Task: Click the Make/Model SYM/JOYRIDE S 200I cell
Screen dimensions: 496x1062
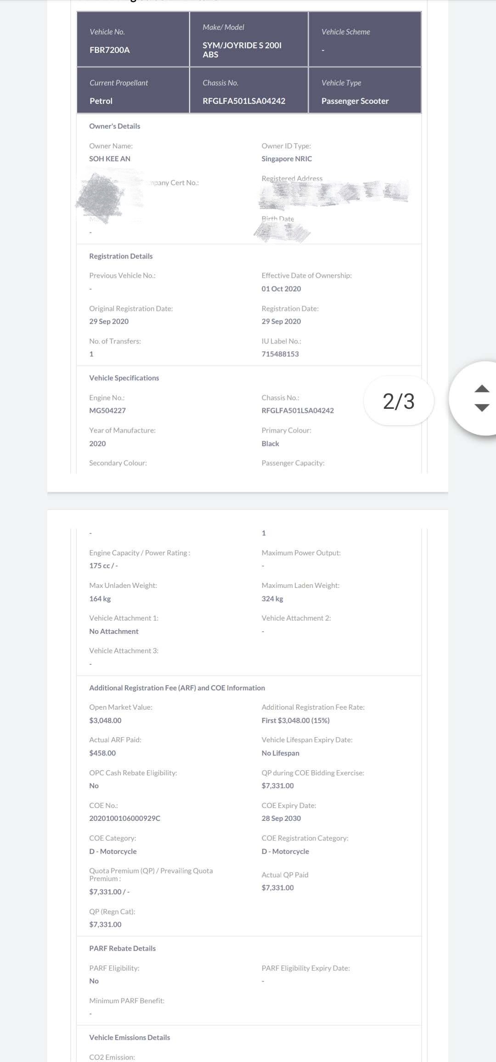Action: point(249,40)
